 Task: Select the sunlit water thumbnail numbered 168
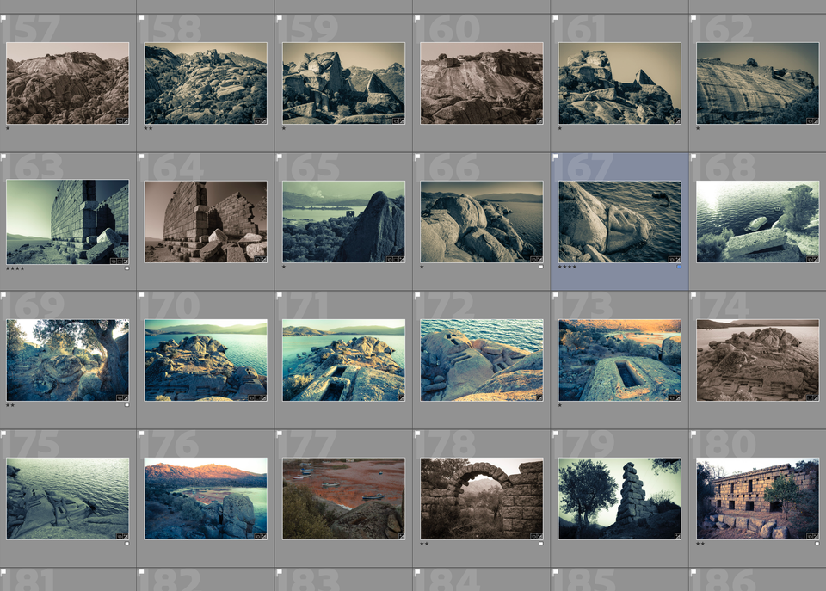click(757, 222)
